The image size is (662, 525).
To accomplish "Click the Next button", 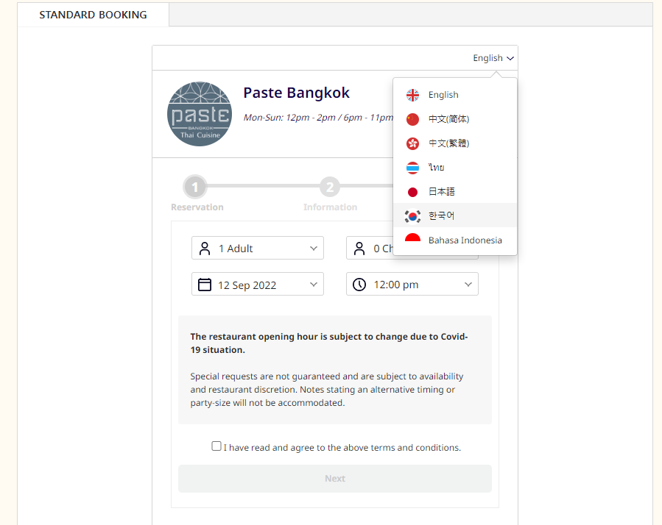I will (x=335, y=479).
